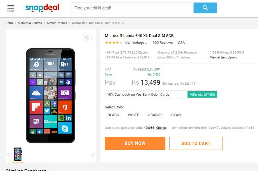Expand the 887 Ratings dropdown
The width and height of the screenshot is (258, 171).
136,43
